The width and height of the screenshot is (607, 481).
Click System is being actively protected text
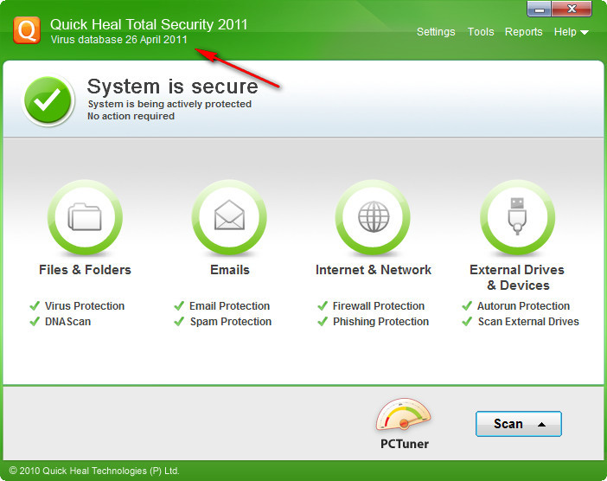(169, 104)
